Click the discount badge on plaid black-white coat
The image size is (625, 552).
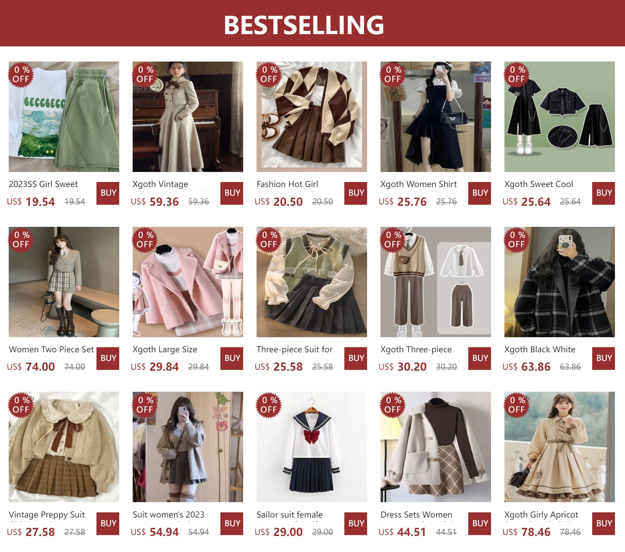[517, 240]
